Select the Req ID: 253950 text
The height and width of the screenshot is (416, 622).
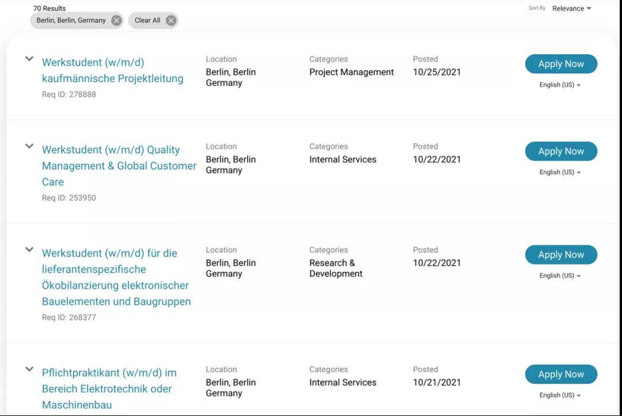pos(69,198)
